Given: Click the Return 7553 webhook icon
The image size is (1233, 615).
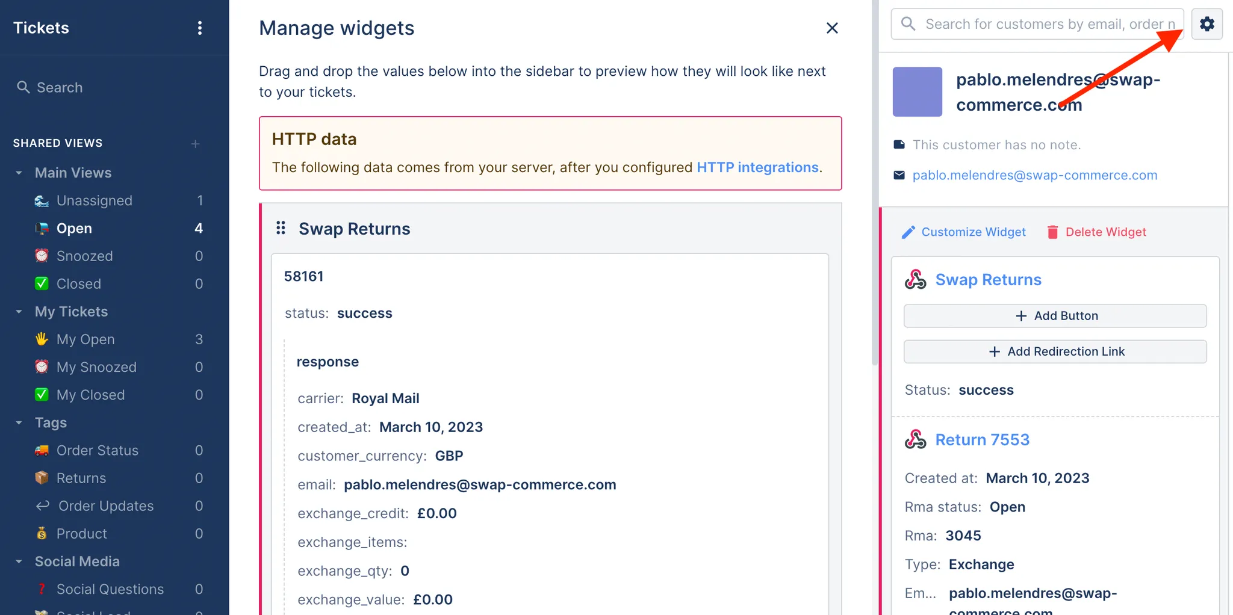Looking at the screenshot, I should (916, 440).
